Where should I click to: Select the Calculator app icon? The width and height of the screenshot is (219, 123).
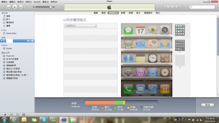[x=165, y=58]
